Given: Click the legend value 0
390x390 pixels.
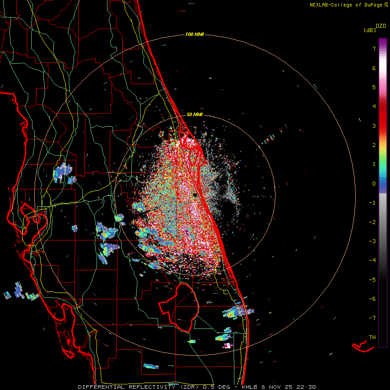Looking at the screenshot, I should pyautogui.click(x=374, y=184).
